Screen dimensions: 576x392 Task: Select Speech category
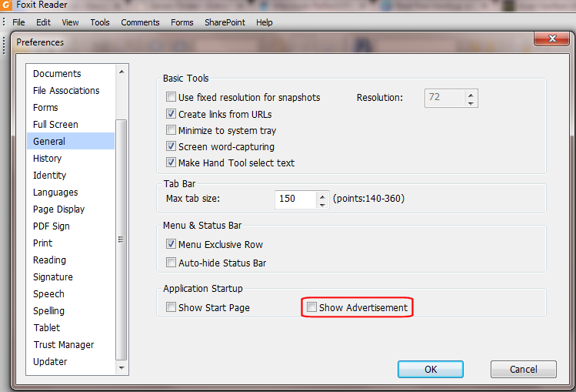tap(71, 294)
